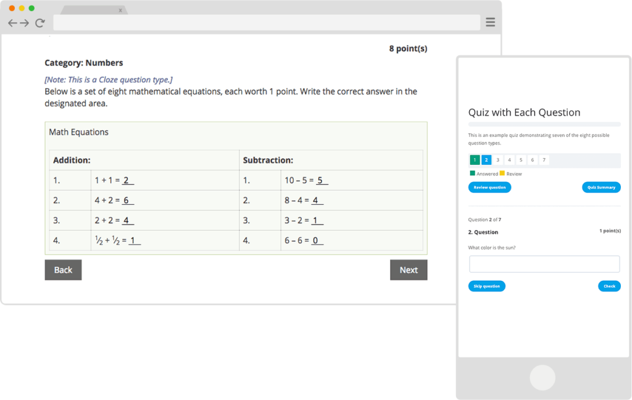Viewport: 632px width, 400px height.
Task: Go to the Next question
Action: click(409, 270)
